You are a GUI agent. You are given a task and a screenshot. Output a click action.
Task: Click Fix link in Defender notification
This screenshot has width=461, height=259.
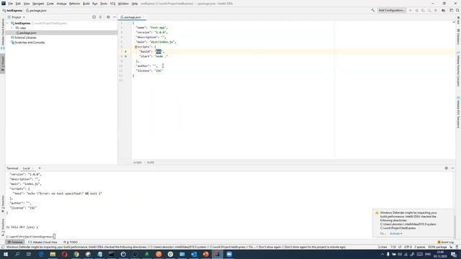pyautogui.click(x=382, y=234)
